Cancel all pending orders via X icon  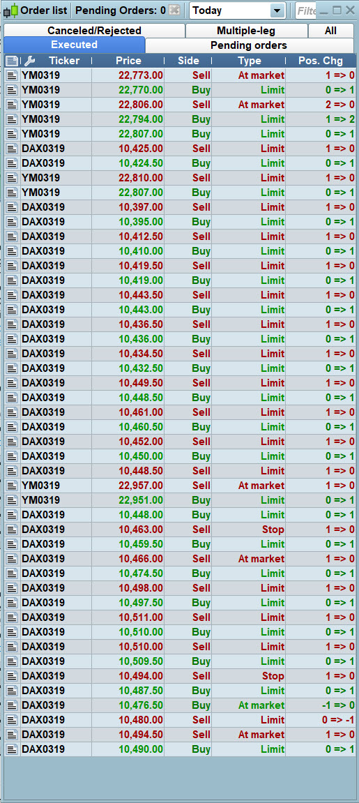(x=174, y=10)
